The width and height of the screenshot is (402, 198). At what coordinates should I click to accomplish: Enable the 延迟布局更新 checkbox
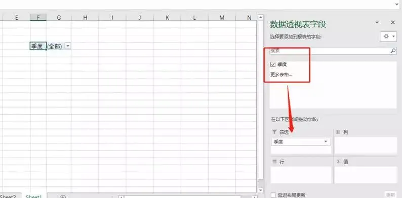point(273,195)
